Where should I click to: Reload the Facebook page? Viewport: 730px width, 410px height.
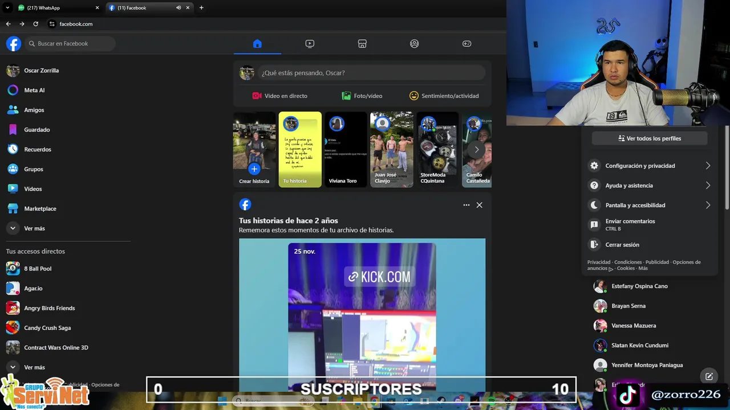pos(35,24)
